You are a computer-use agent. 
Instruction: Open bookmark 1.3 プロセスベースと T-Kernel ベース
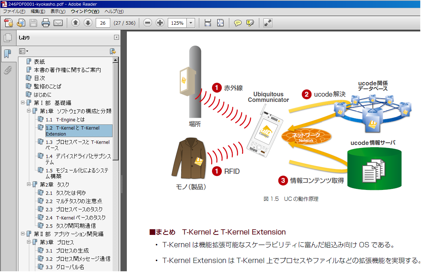(x=78, y=145)
